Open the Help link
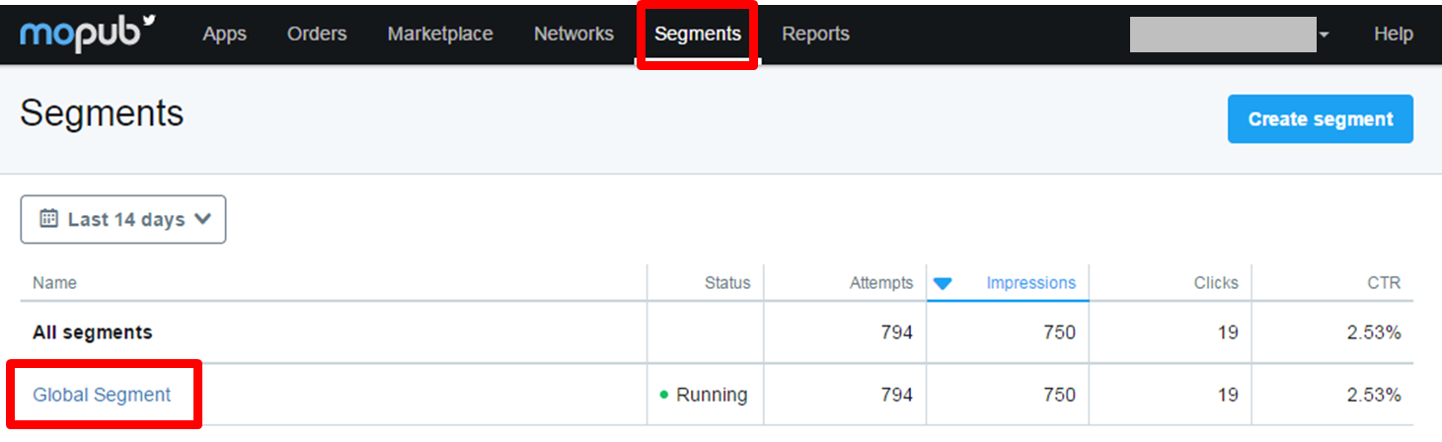 [1393, 34]
